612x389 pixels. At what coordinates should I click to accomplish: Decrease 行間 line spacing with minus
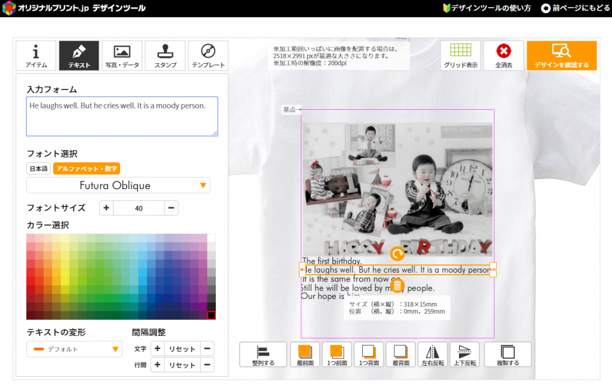(207, 365)
